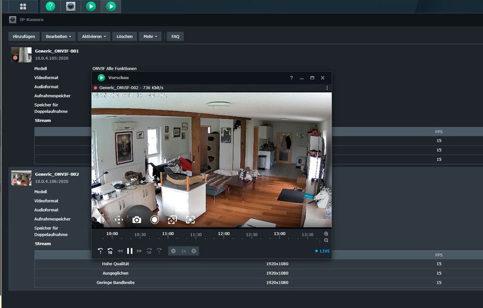Skip back 10 seconds in playback
The image size is (483, 308).
(x=110, y=251)
